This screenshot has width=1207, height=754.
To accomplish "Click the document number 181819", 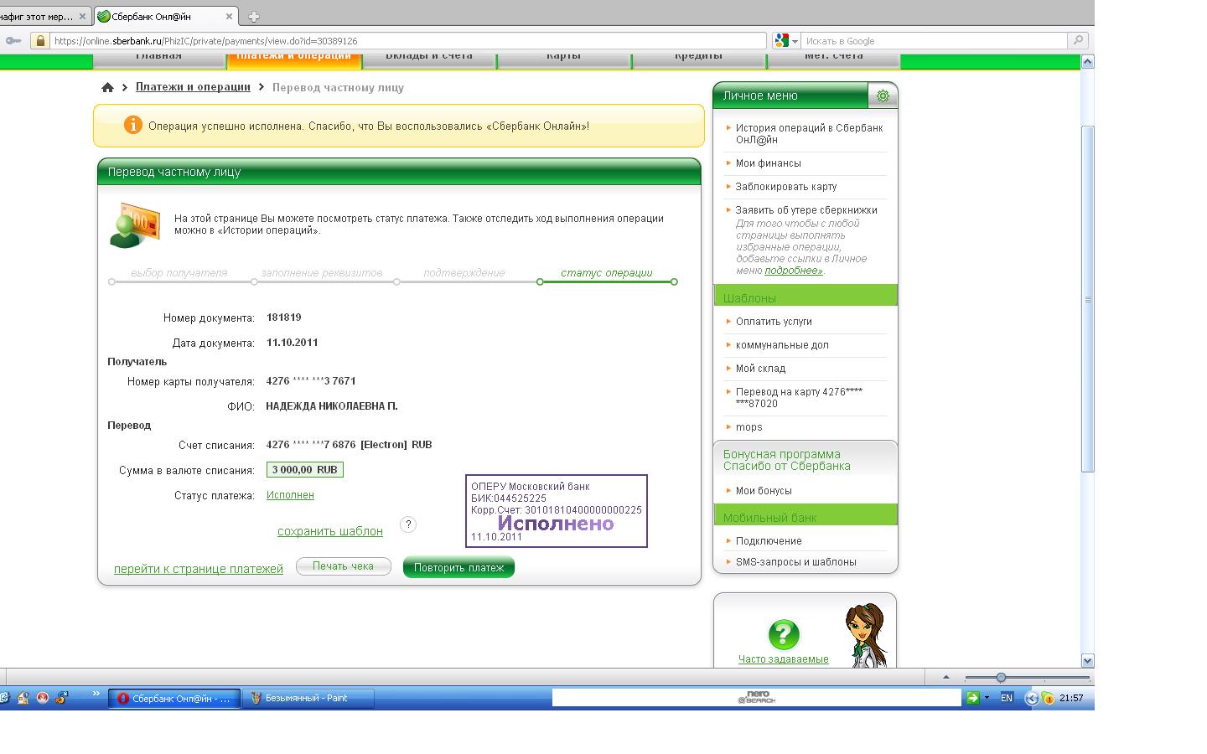I will pos(284,318).
